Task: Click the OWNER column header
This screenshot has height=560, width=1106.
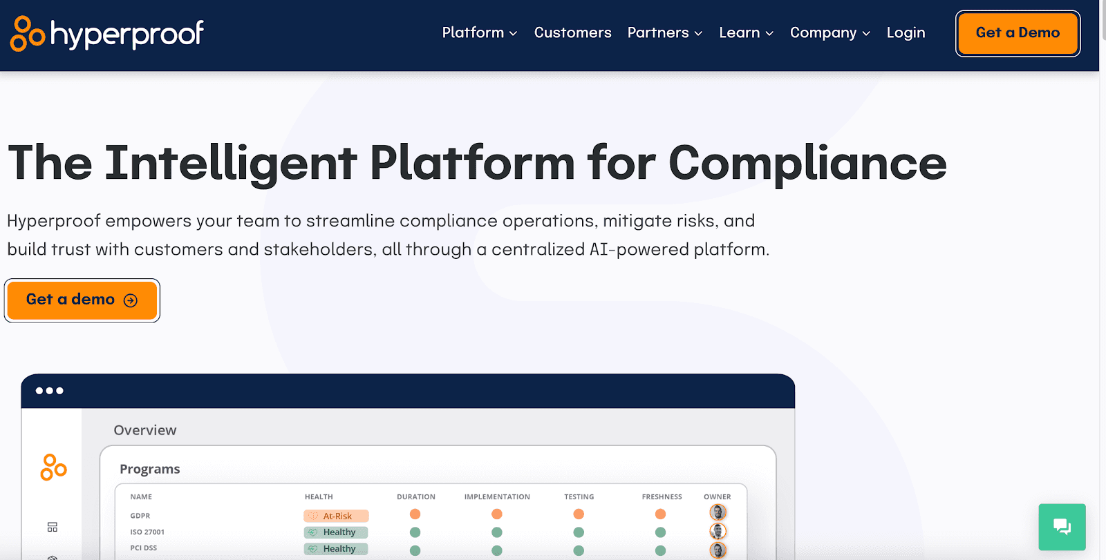Action: pyautogui.click(x=717, y=497)
